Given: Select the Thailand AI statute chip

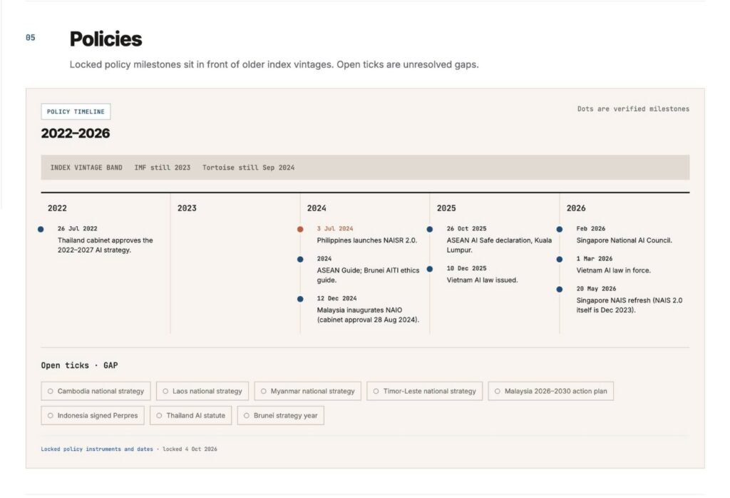Looking at the screenshot, I should tap(191, 415).
